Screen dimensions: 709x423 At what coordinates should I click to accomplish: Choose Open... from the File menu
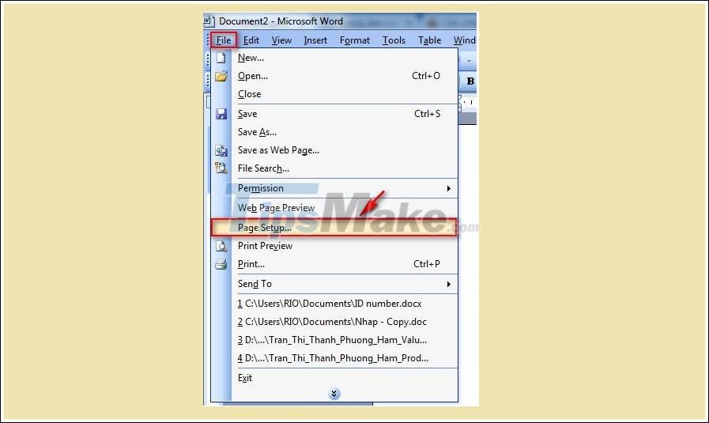334,76
